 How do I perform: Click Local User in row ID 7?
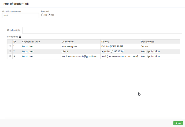coord(41,51)
